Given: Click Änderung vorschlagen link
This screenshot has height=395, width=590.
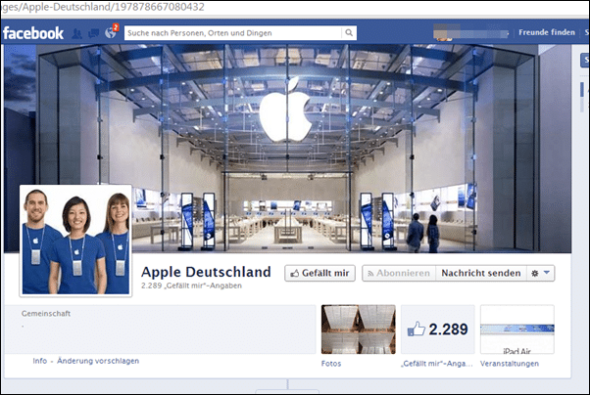Looking at the screenshot, I should click(98, 361).
